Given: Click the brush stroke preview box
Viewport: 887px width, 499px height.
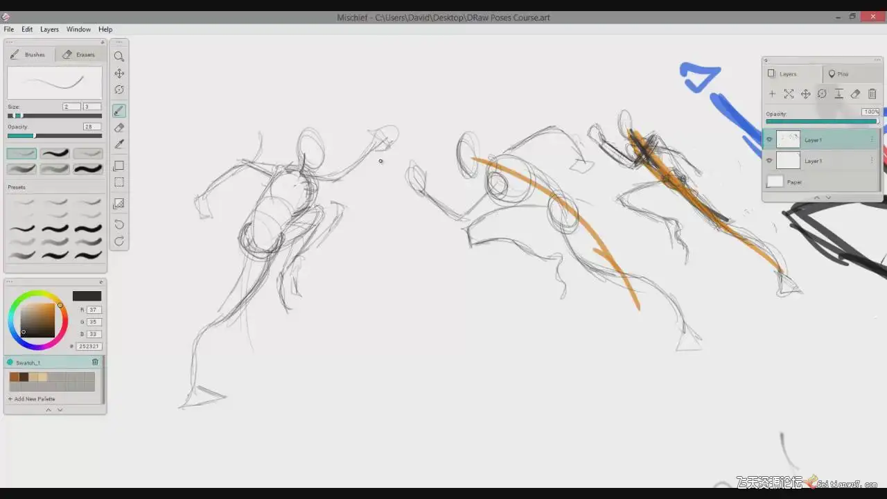Looking at the screenshot, I should tap(55, 82).
